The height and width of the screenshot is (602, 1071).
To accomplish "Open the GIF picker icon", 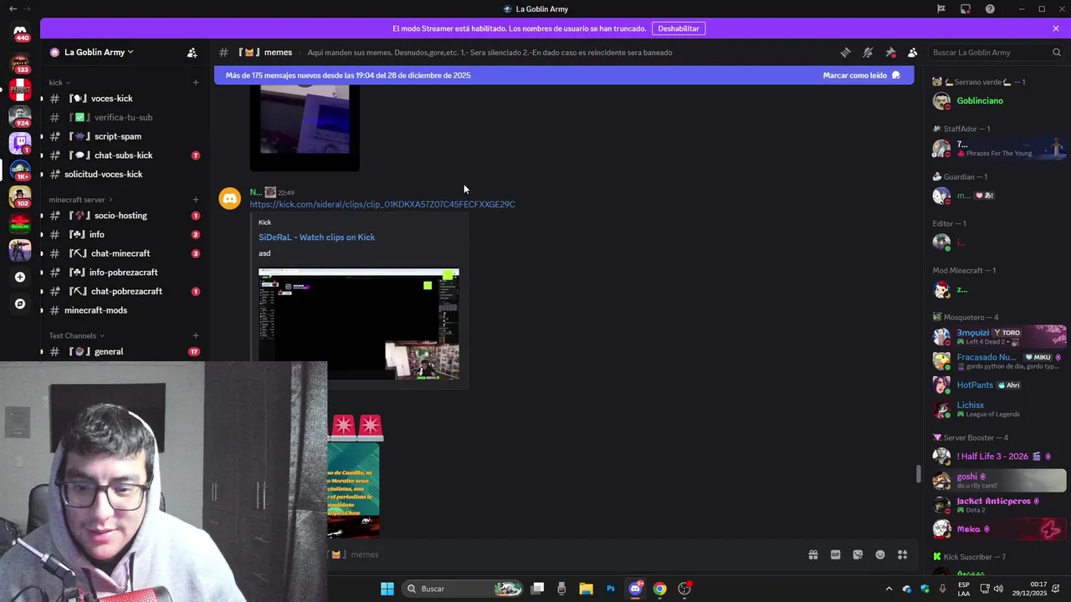I will (x=835, y=554).
